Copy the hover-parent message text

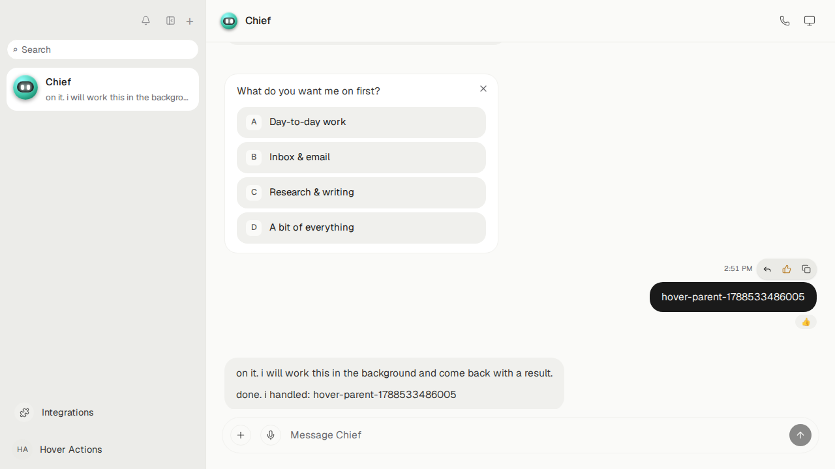pos(806,269)
